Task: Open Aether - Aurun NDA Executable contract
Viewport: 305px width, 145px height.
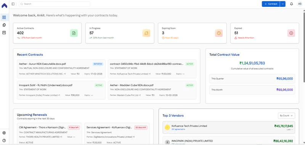Action: (61, 69)
